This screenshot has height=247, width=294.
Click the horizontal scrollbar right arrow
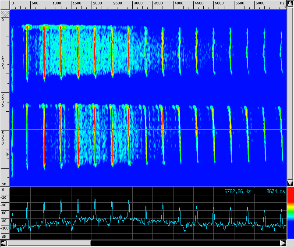[283, 243]
